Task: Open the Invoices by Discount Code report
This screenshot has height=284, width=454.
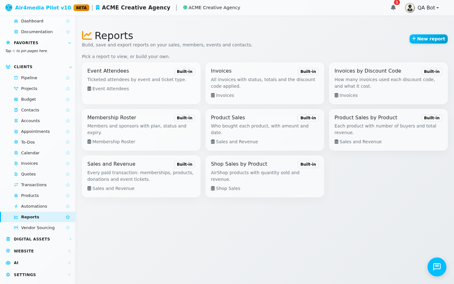Action: click(x=388, y=83)
